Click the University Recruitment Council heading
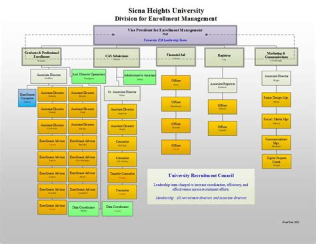316x244 pixels. [201, 175]
